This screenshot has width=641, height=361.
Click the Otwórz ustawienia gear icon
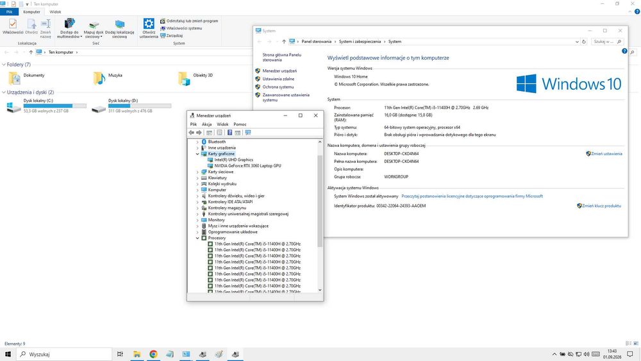(149, 28)
